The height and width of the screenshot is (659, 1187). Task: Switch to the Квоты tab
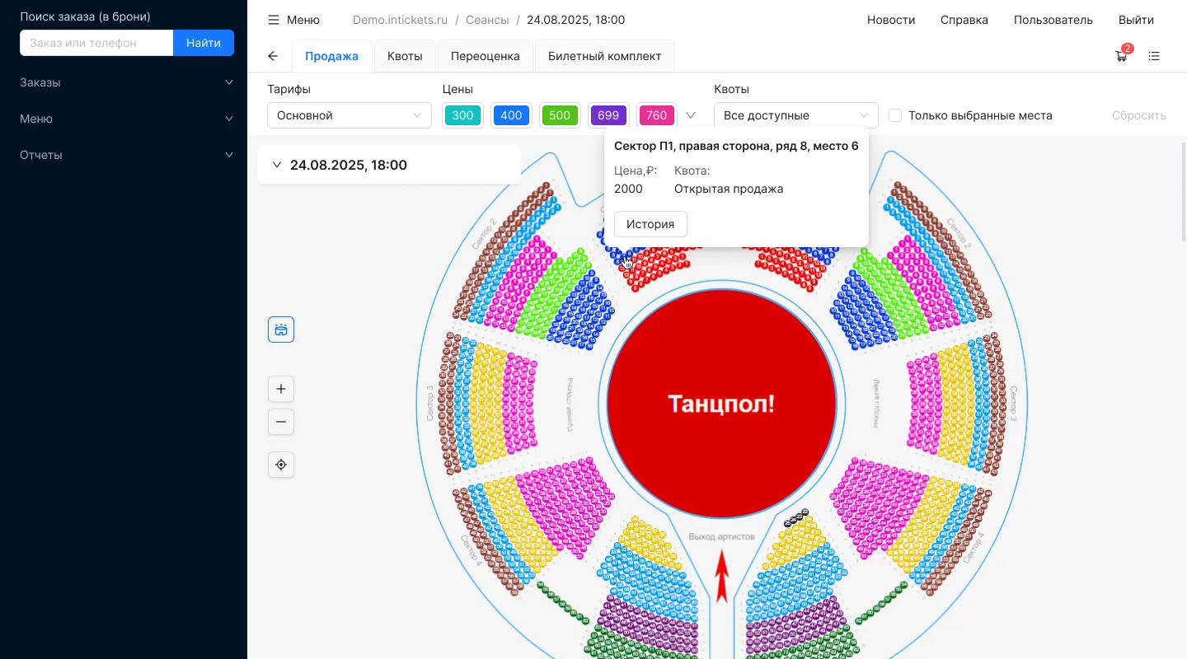(405, 56)
